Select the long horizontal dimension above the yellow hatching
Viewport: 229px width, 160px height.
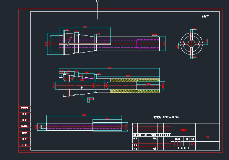click(128, 76)
